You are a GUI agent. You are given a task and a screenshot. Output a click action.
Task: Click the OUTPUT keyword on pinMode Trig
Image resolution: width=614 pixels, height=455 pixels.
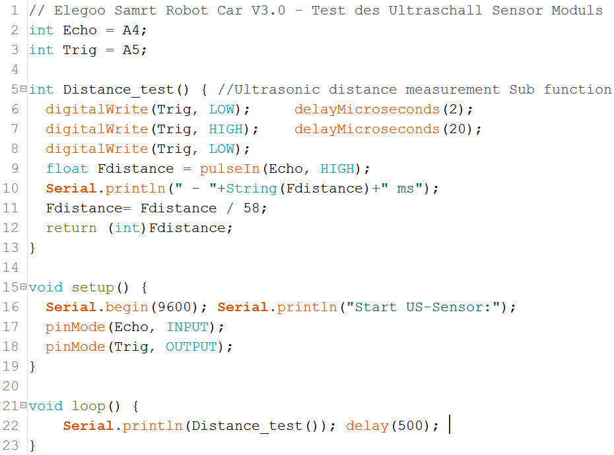[191, 347]
